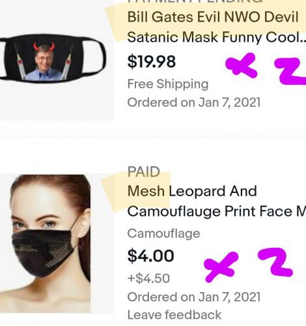Click the cut-off PAYMENT PENDING status at top
The height and width of the screenshot is (326, 306).
pyautogui.click(x=195, y=1)
